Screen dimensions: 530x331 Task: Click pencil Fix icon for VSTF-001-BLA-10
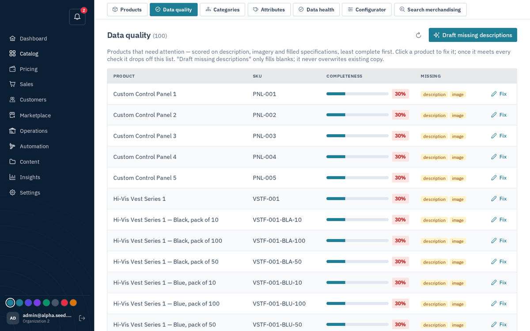point(494,220)
